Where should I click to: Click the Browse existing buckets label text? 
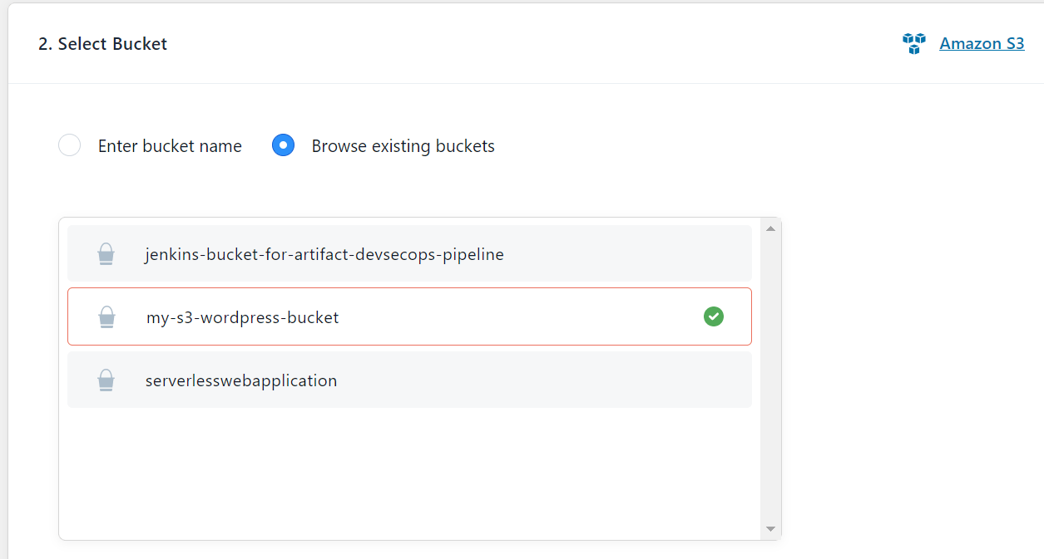tap(403, 145)
